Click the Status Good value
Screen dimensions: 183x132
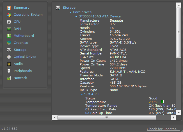click(x=153, y=98)
